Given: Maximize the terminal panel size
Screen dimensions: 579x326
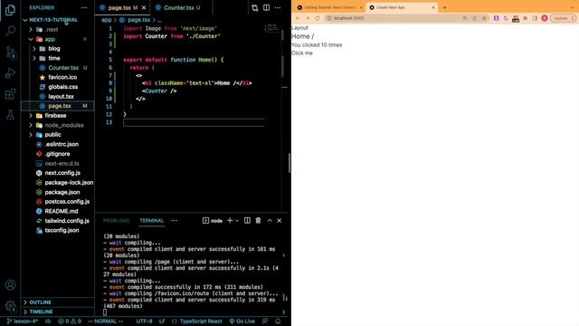Looking at the screenshot, I should [x=270, y=220].
